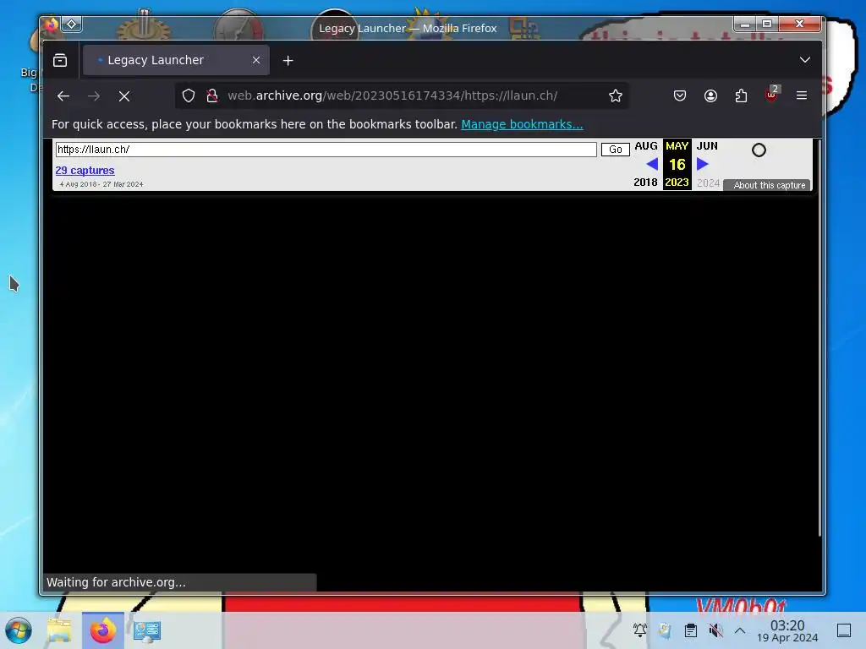
Task: Click the Wayback toolbar circle icon
Action: tap(759, 150)
